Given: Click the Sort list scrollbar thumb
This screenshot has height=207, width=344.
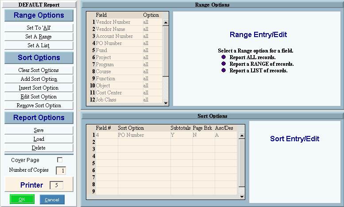Looking at the screenshot, I should pos(242,163).
